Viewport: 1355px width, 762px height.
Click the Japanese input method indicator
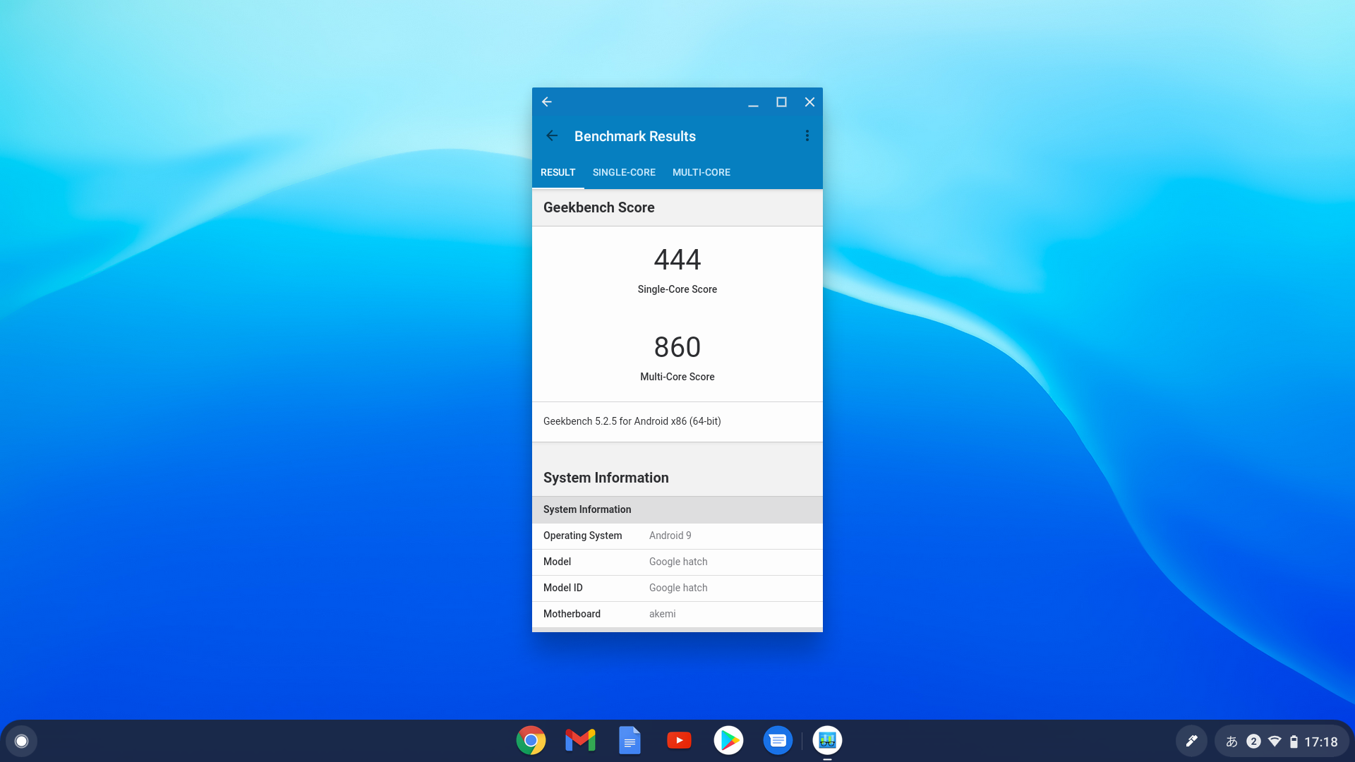coord(1231,742)
